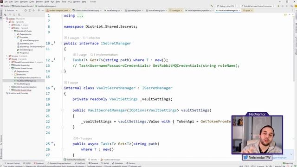Click the gutter implements icon on line 16
The width and height of the screenshot is (297, 167).
coord(53,88)
